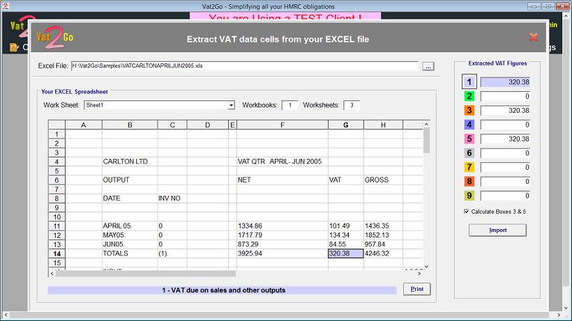
Task: Click spreadsheet vertical scrollbar up arrow
Action: (x=426, y=125)
